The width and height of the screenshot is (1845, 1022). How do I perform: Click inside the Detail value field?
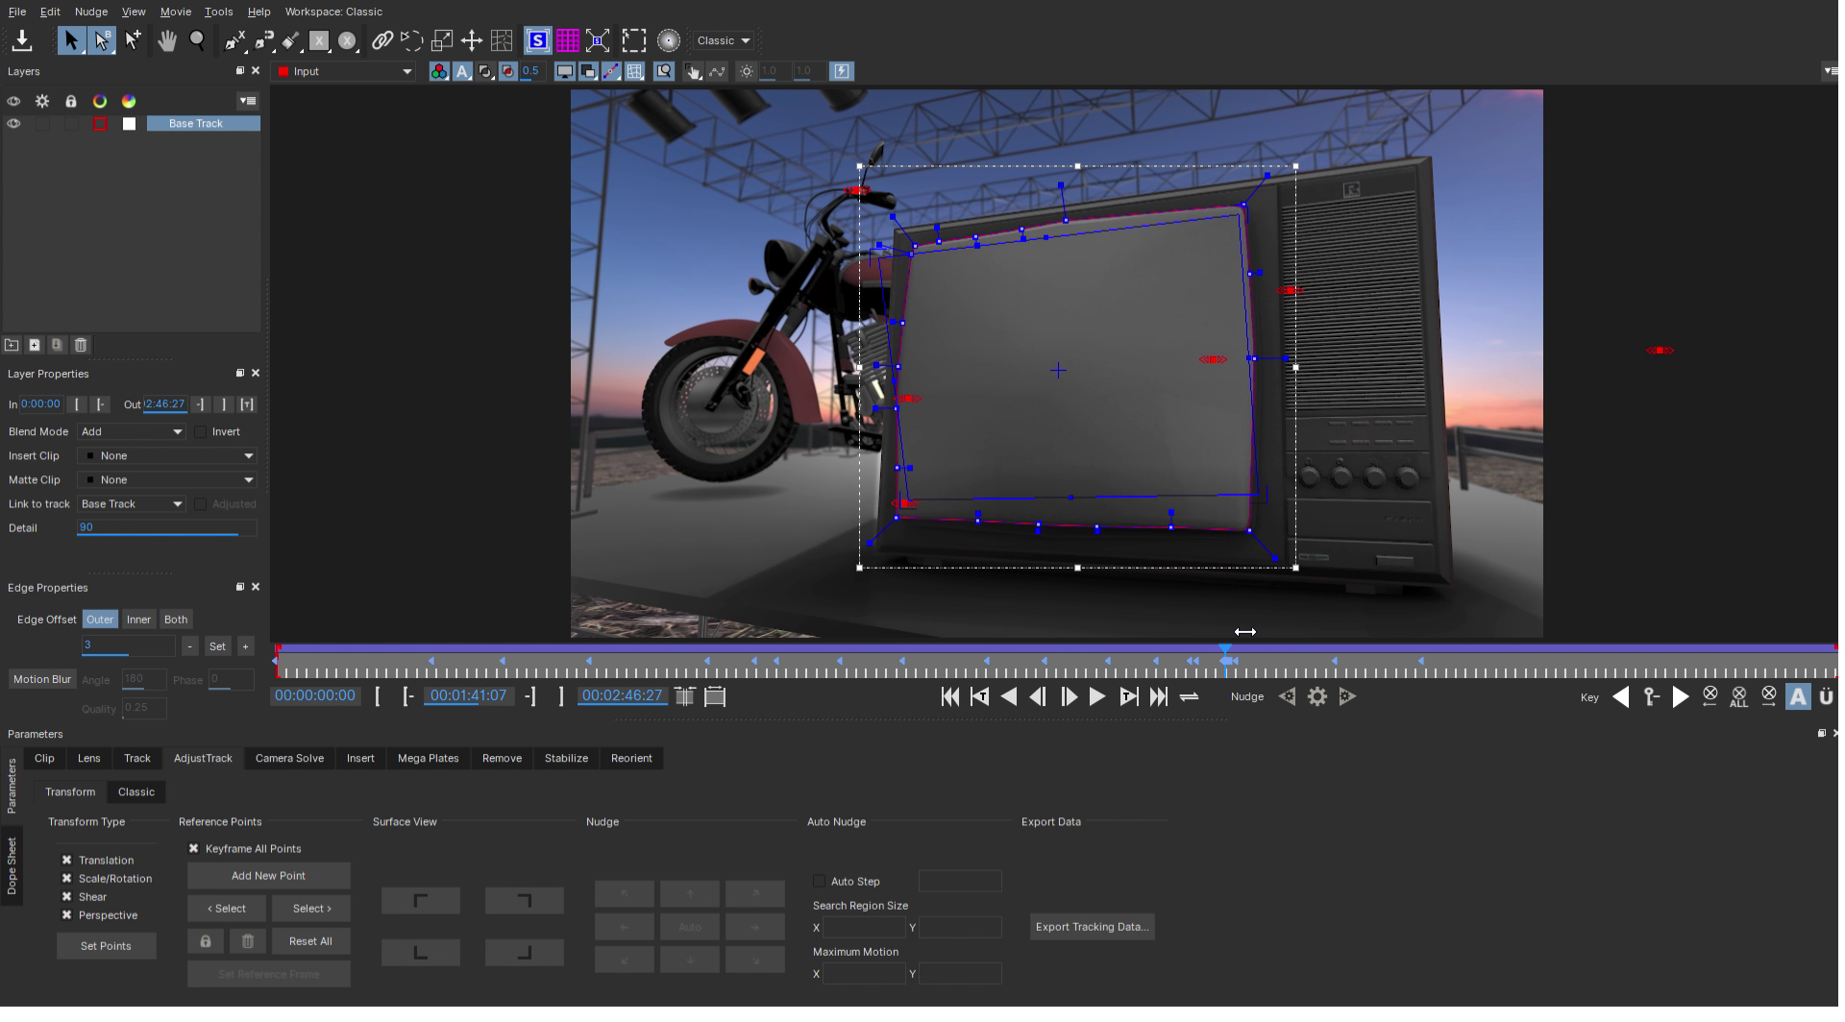point(163,527)
